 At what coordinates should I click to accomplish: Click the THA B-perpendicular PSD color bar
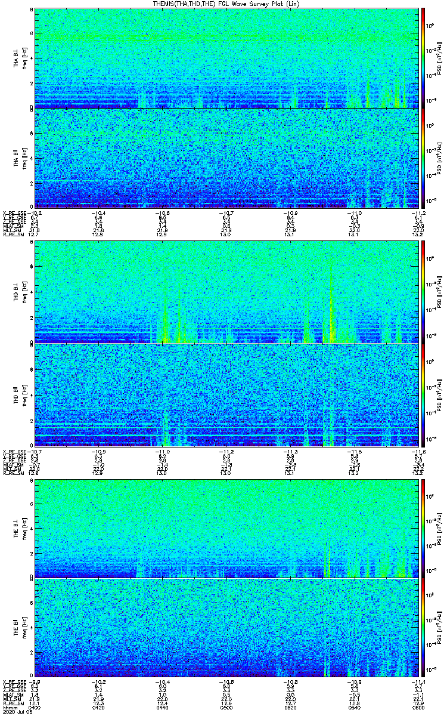tap(423, 58)
